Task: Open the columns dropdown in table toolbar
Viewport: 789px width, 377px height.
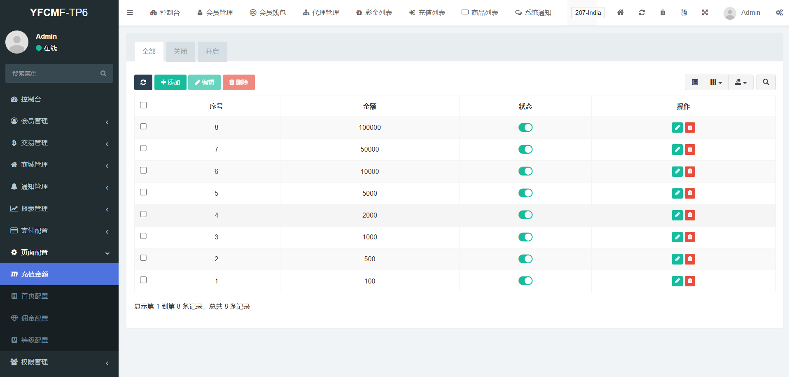Action: 716,82
